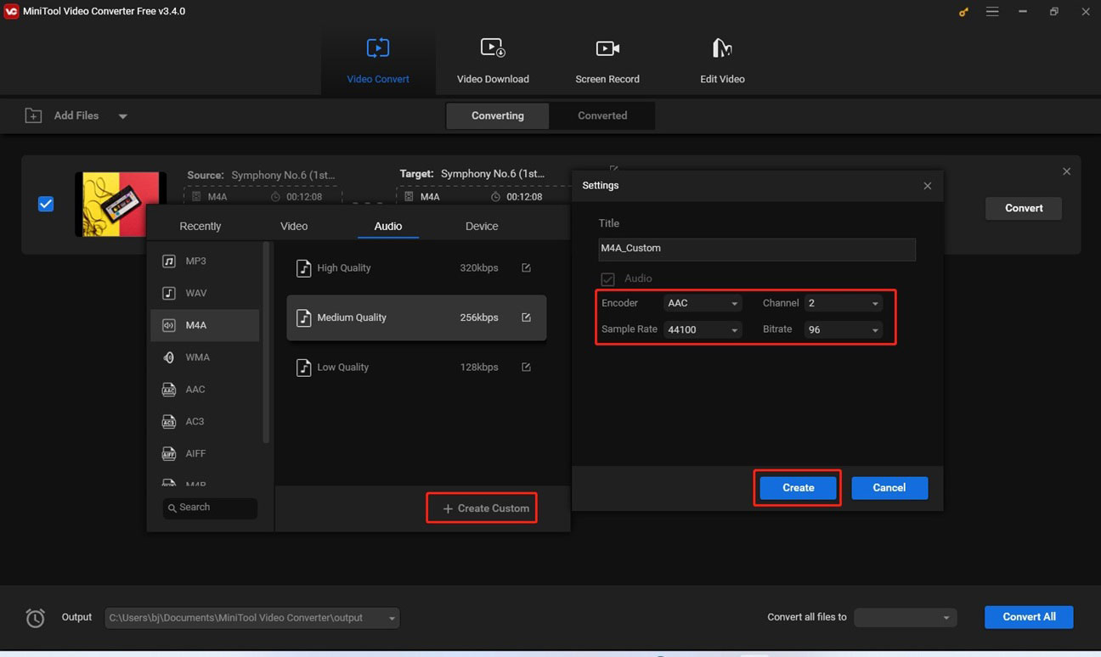Click the AIFF format icon

169,453
